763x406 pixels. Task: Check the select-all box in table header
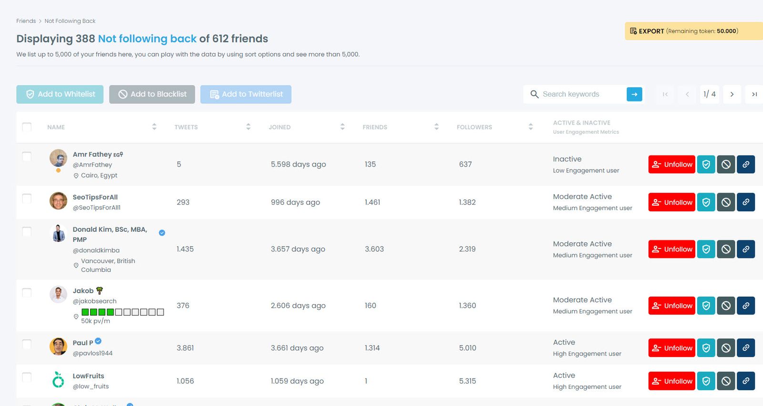tap(27, 127)
